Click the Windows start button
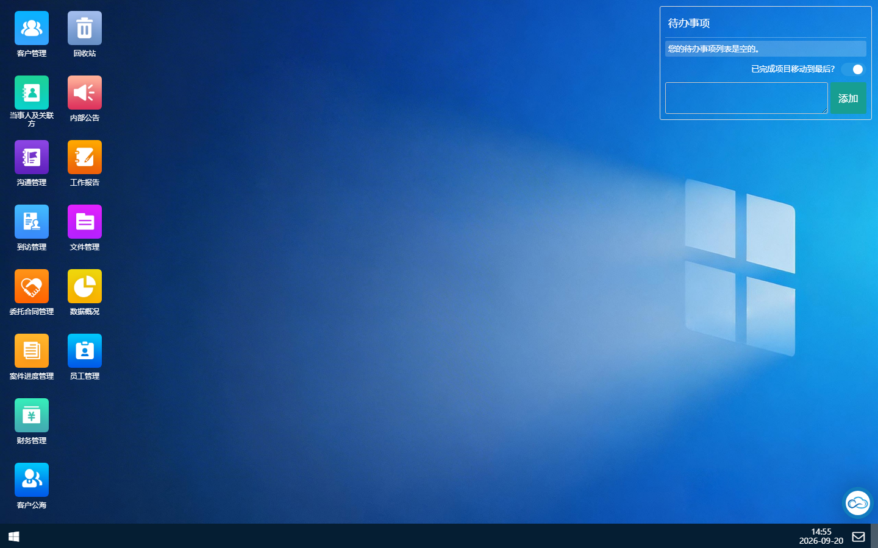 pos(14,536)
